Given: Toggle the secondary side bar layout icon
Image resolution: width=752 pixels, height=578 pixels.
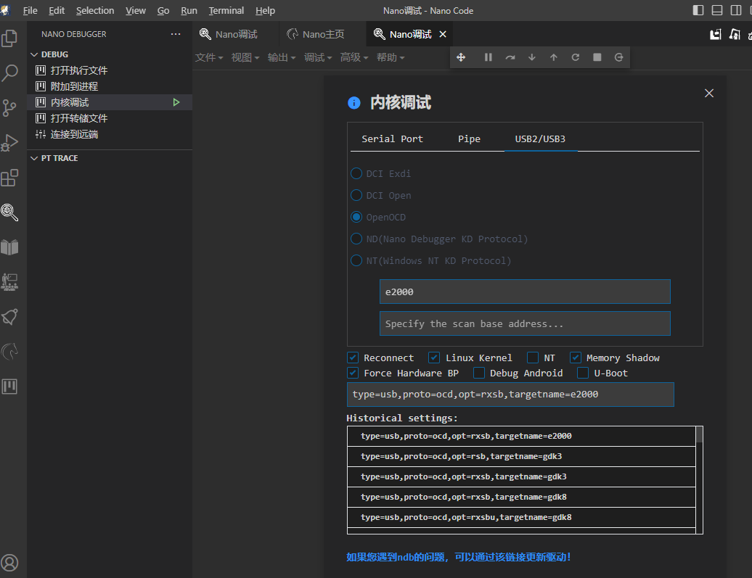Looking at the screenshot, I should click(736, 10).
